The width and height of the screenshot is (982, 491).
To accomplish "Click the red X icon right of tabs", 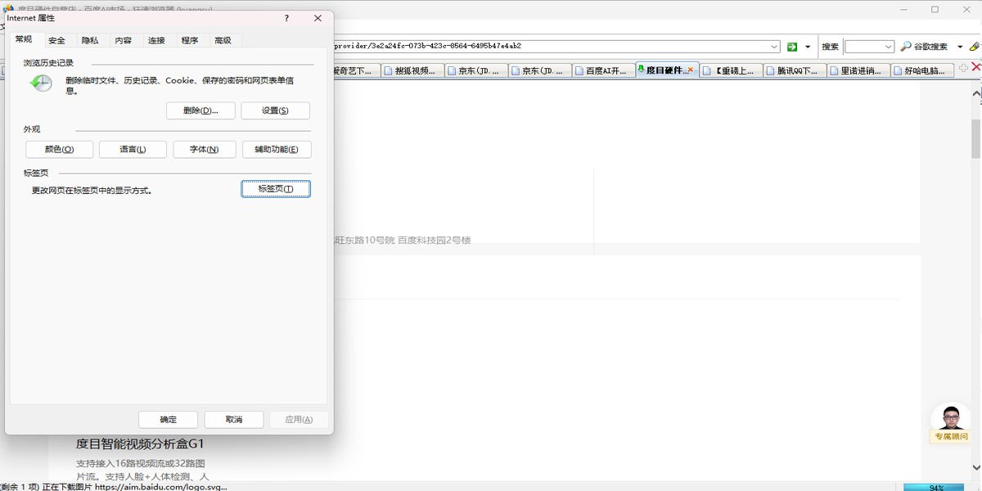I will tap(975, 70).
